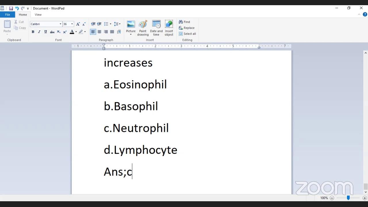Toggle superscript formatting
Viewport: 368px width, 207px height.
65,32
